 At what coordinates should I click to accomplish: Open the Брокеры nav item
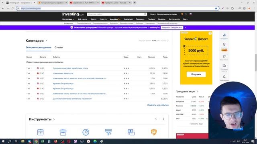point(162,19)
